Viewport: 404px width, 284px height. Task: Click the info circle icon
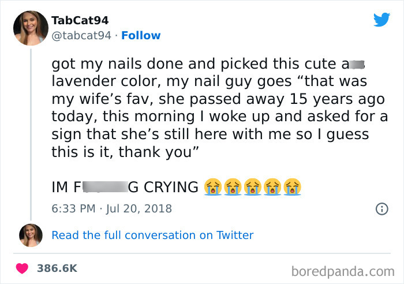pyautogui.click(x=381, y=208)
